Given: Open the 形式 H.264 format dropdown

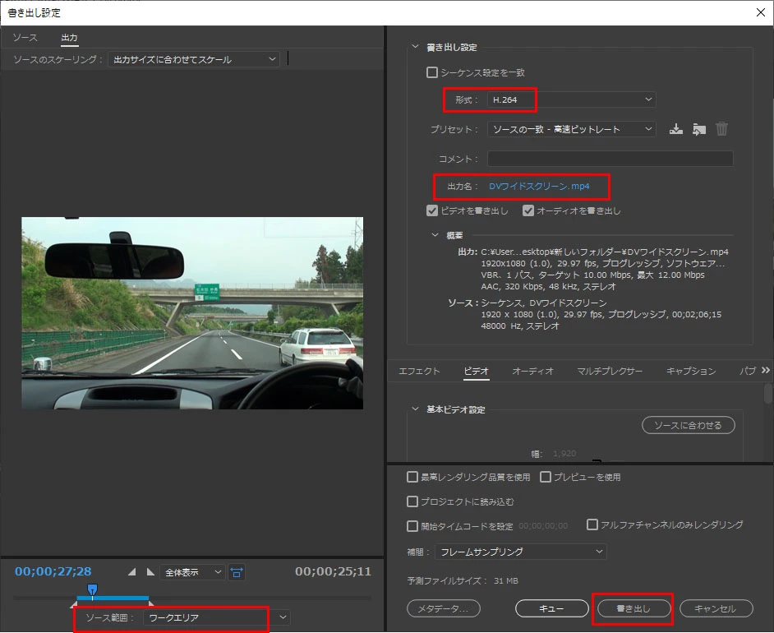Looking at the screenshot, I should point(572,99).
